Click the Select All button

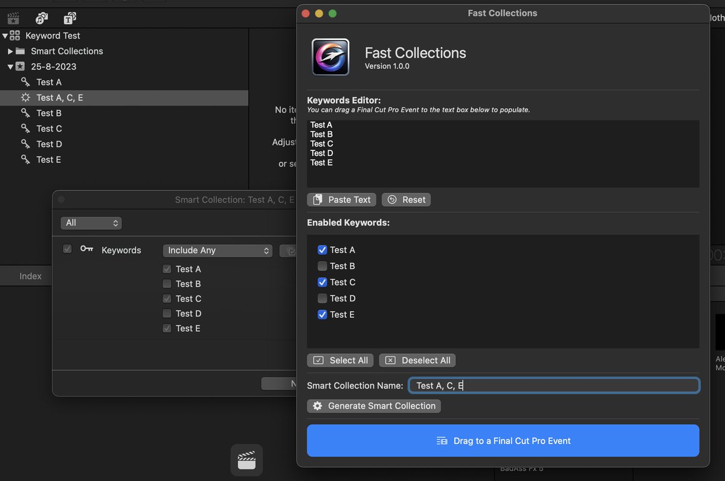[x=341, y=360]
